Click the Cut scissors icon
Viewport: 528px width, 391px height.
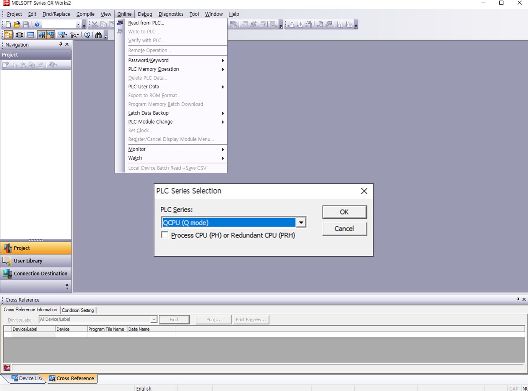(95, 24)
